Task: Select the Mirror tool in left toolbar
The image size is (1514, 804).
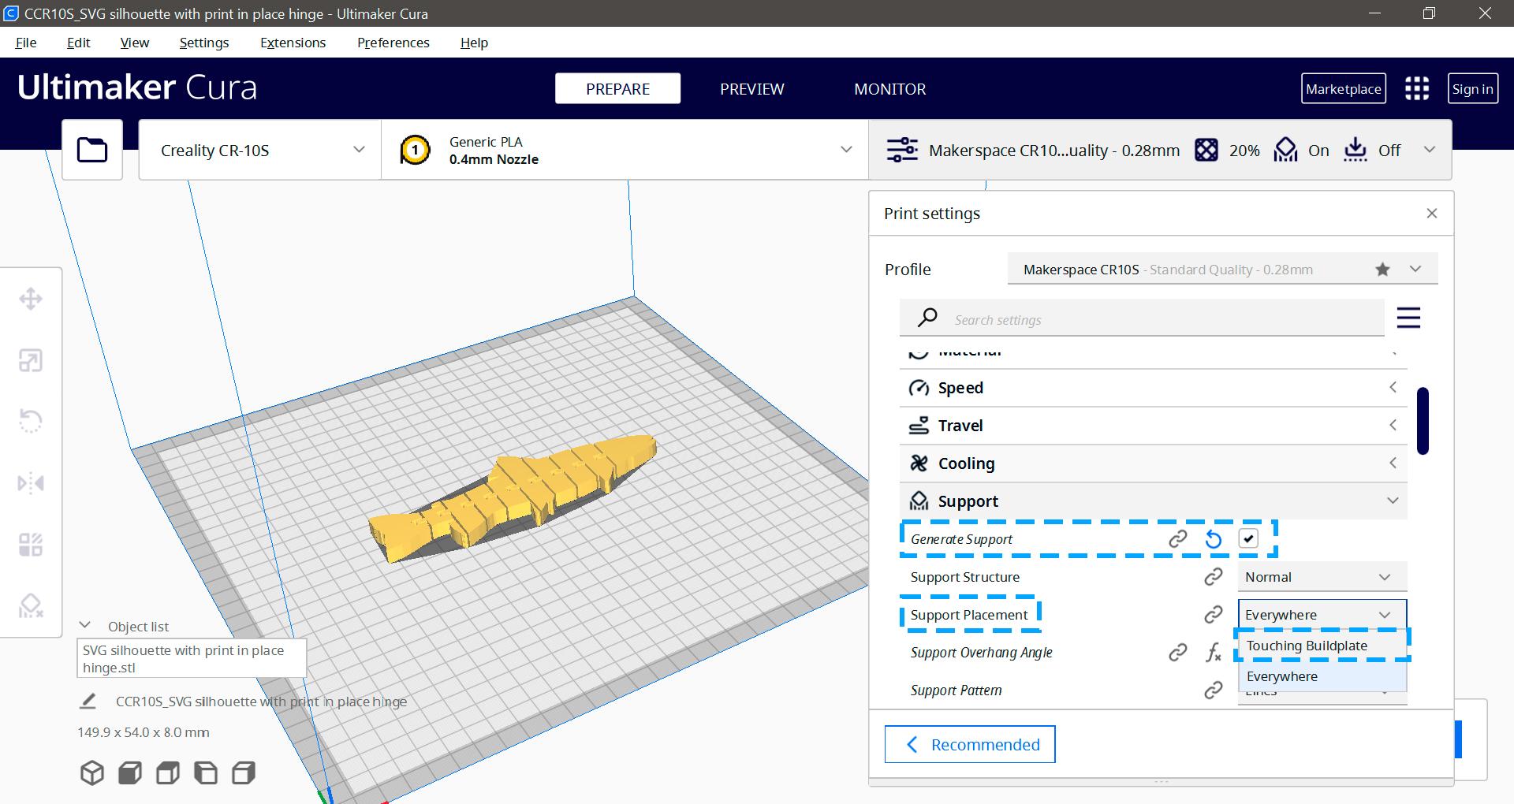Action: pos(31,482)
